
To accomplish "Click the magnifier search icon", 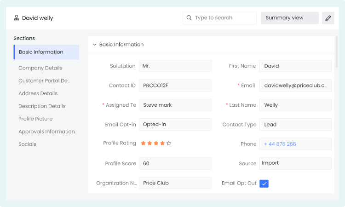I will pos(189,18).
